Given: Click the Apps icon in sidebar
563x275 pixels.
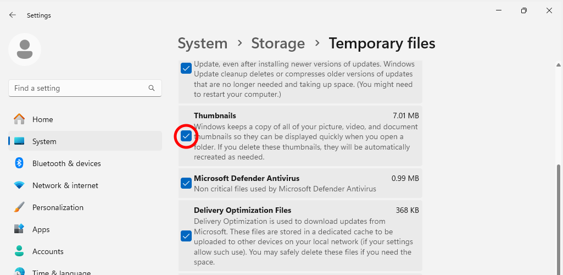Looking at the screenshot, I should 19,229.
